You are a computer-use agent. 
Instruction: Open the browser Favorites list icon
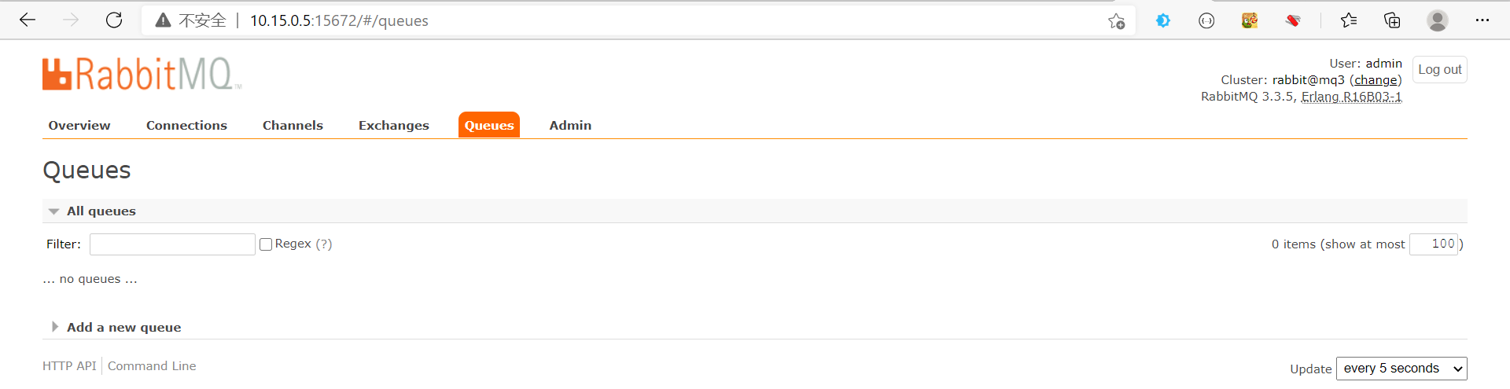(1349, 20)
